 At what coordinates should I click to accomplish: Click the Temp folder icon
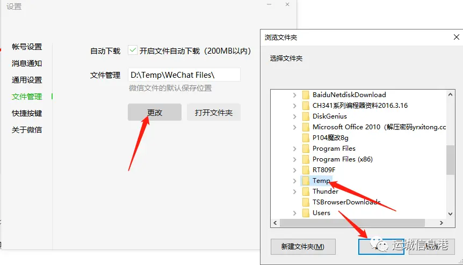[x=306, y=181]
